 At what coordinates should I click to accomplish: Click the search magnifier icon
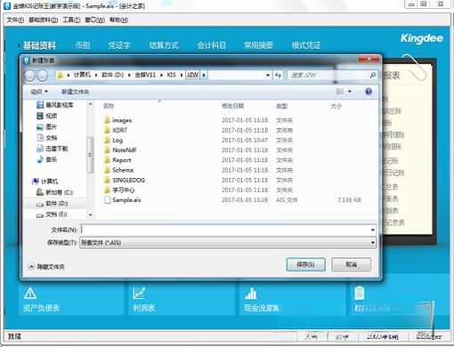click(372, 75)
